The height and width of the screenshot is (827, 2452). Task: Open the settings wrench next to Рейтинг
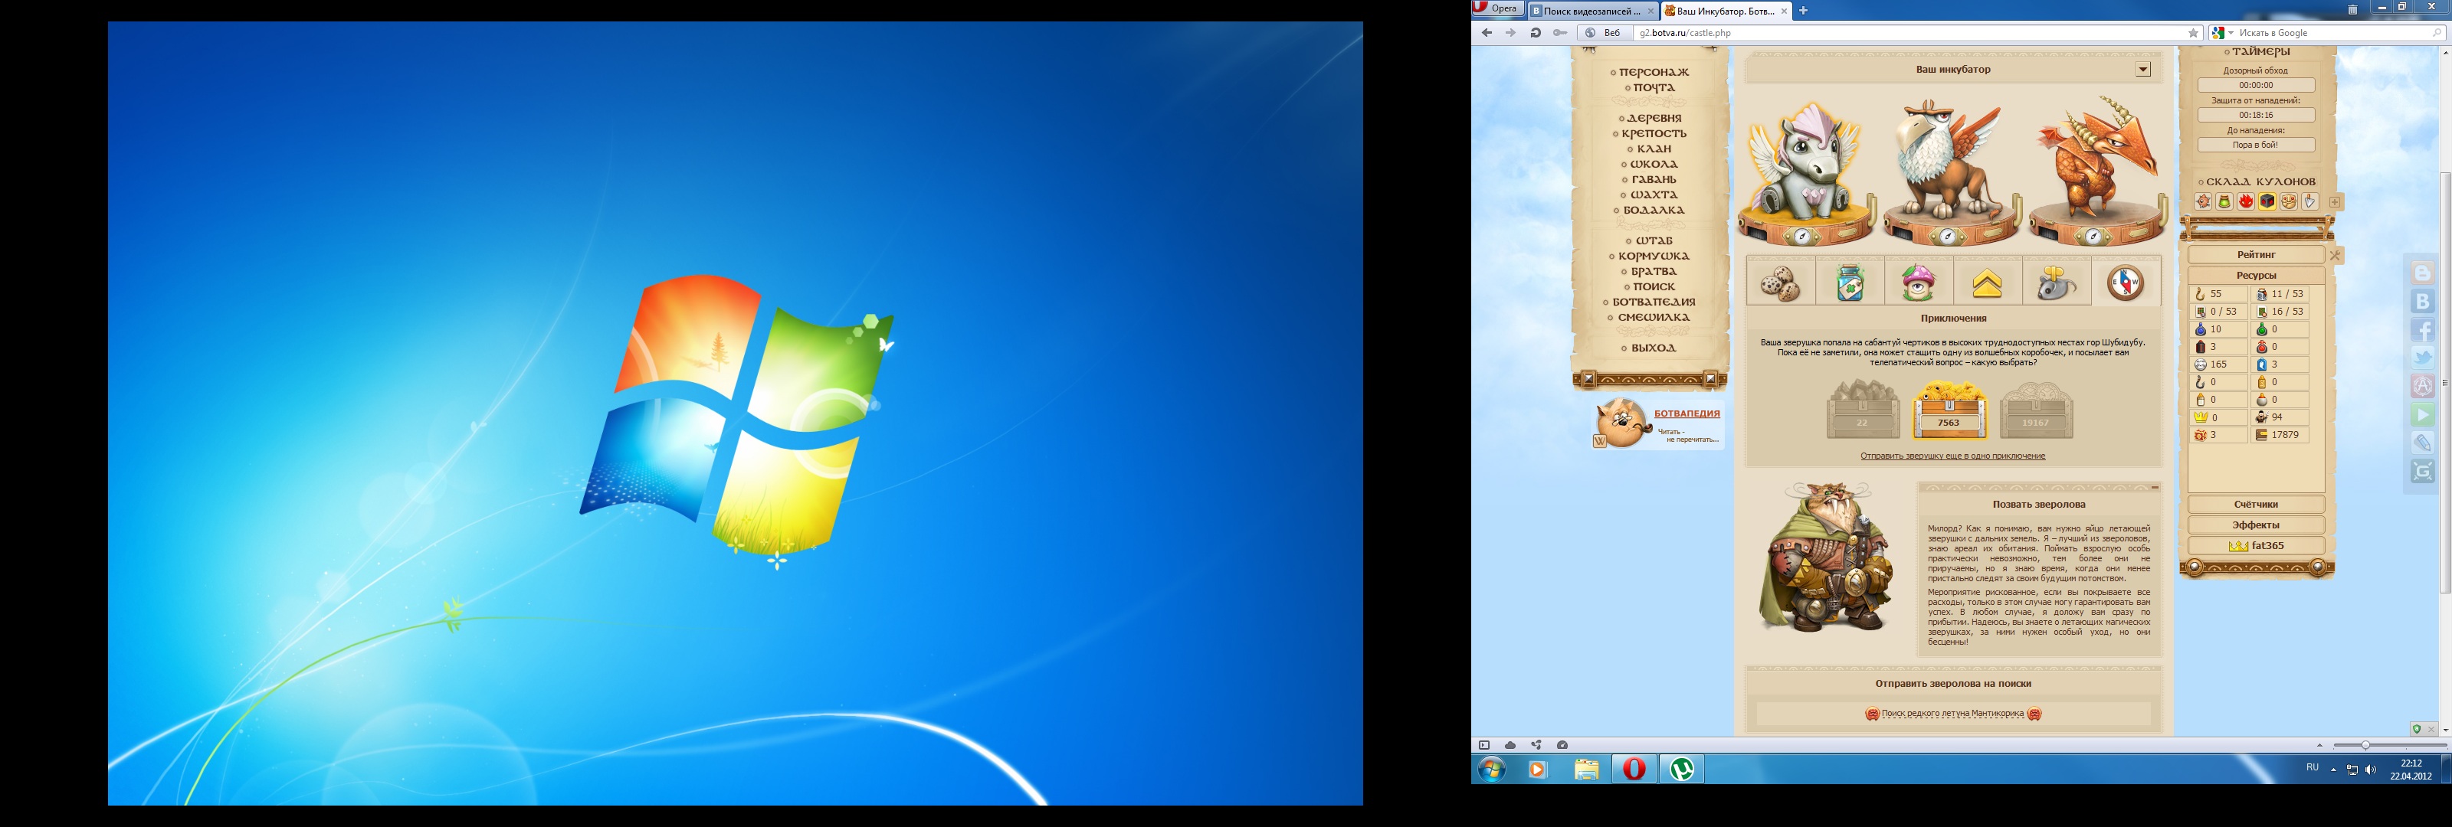(x=2335, y=255)
